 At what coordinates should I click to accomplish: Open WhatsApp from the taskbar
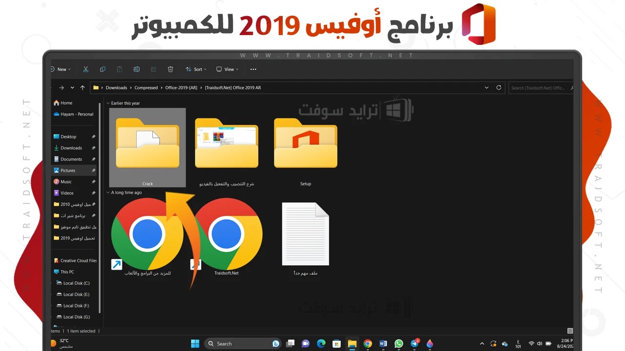(399, 344)
